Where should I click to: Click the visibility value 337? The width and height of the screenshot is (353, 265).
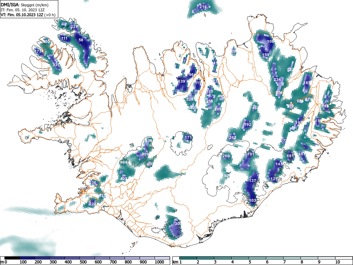coord(56,65)
